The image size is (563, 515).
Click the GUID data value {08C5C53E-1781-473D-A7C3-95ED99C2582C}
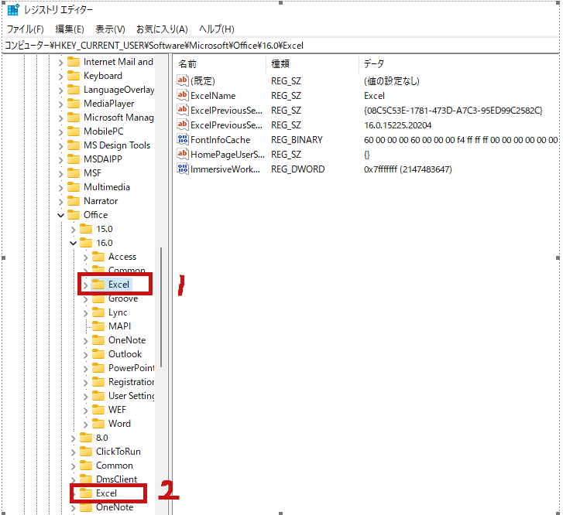tap(453, 111)
